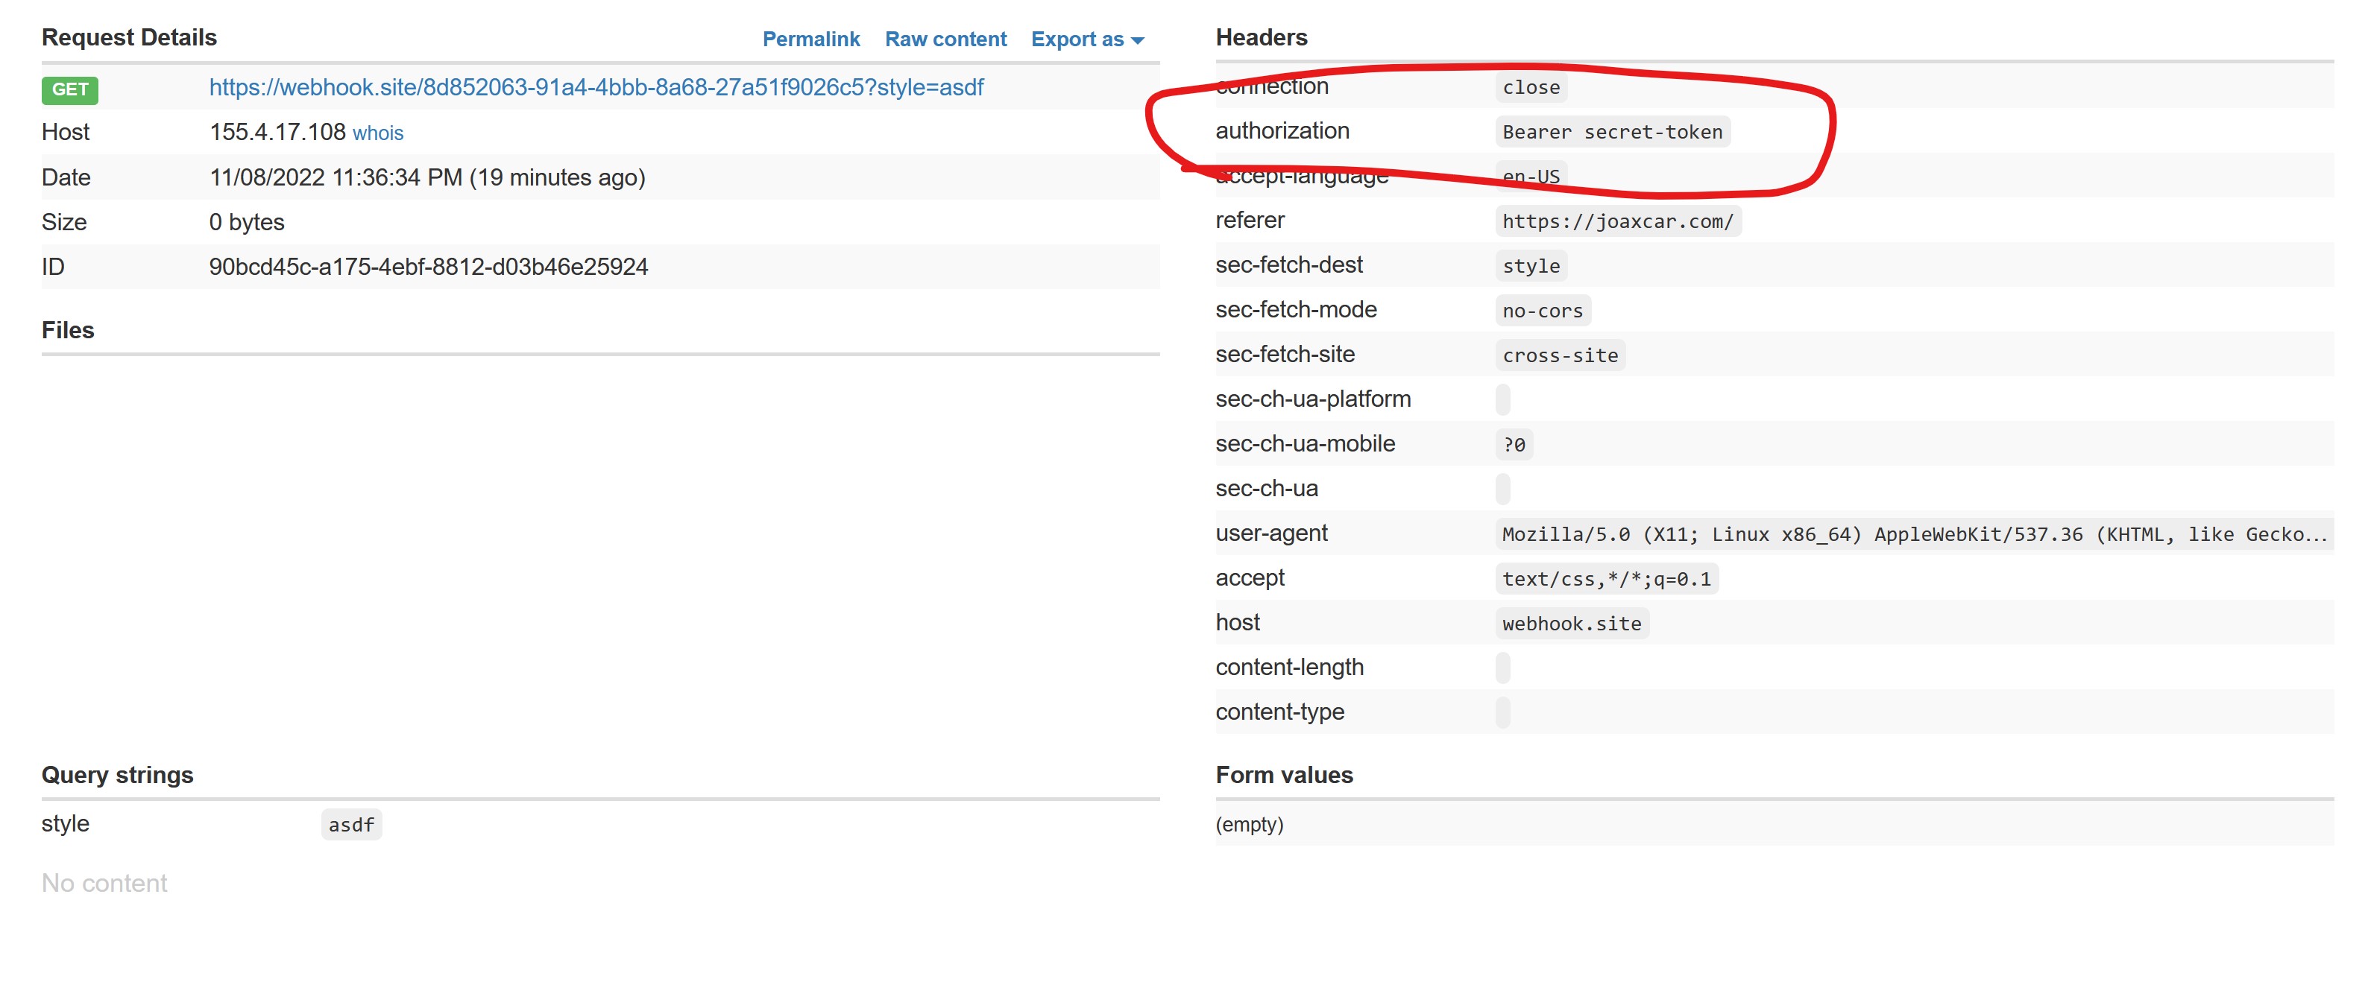
Task: Expand the Export as dropdown
Action: click(x=1086, y=39)
